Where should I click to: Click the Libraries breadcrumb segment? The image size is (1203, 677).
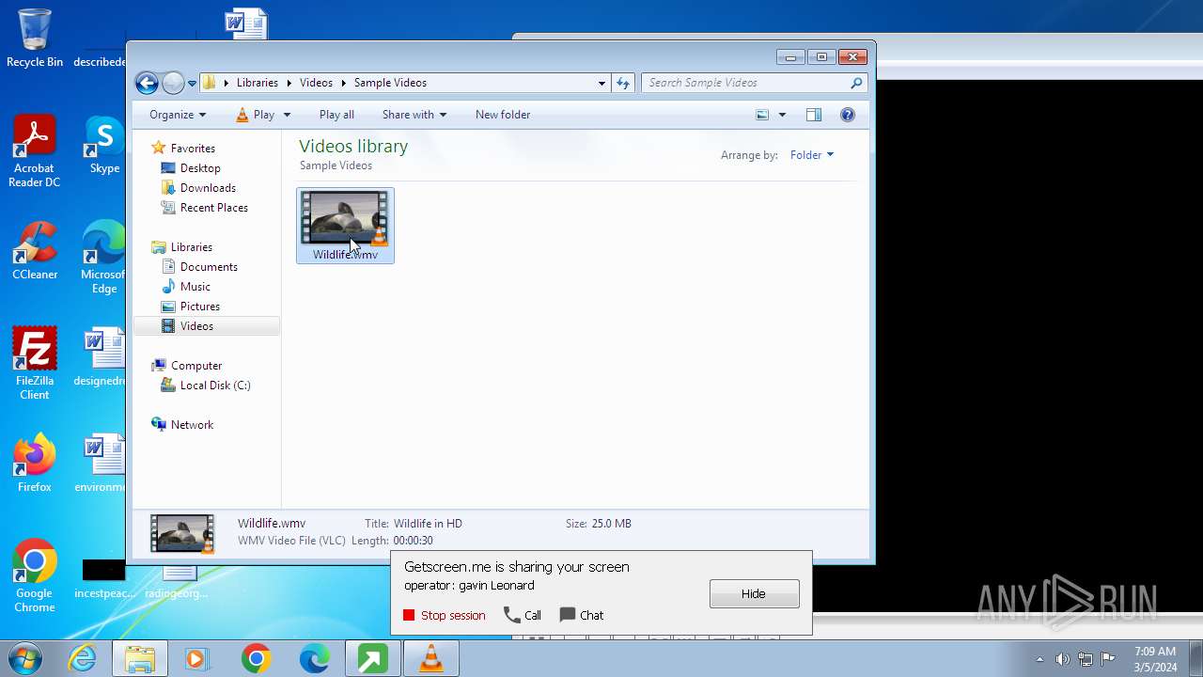(257, 83)
